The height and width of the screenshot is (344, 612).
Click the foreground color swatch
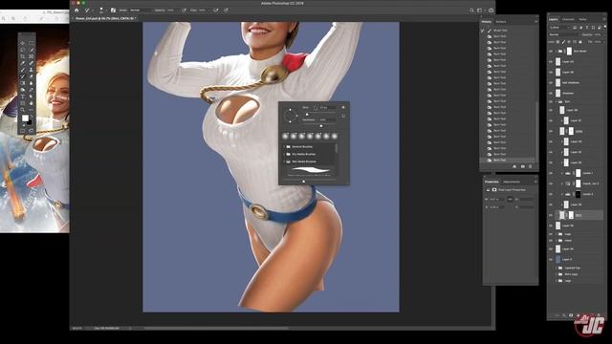click(x=25, y=118)
